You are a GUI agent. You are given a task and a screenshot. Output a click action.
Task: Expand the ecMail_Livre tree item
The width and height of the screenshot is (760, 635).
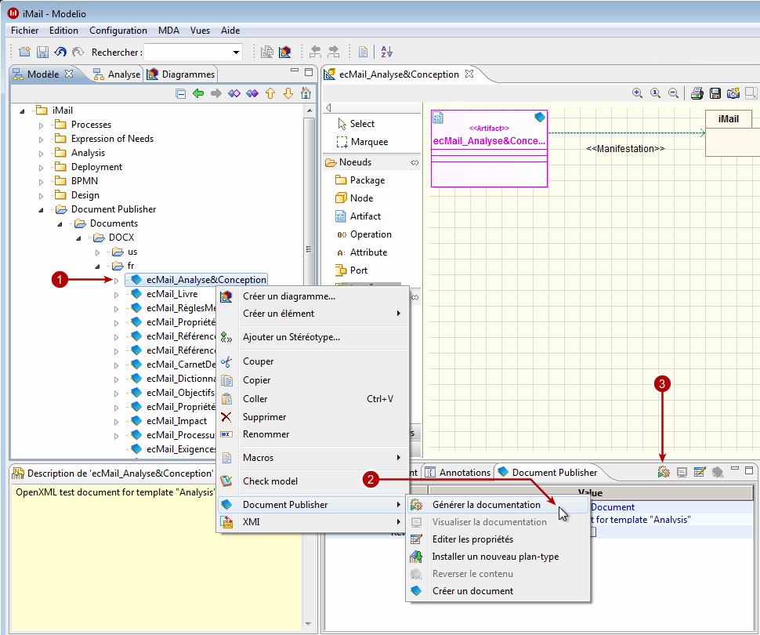click(116, 295)
